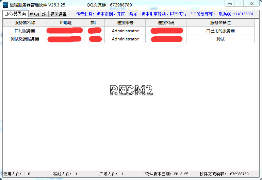Click the 端口 column header
Screen dimensions: 262x180
(x=94, y=23)
